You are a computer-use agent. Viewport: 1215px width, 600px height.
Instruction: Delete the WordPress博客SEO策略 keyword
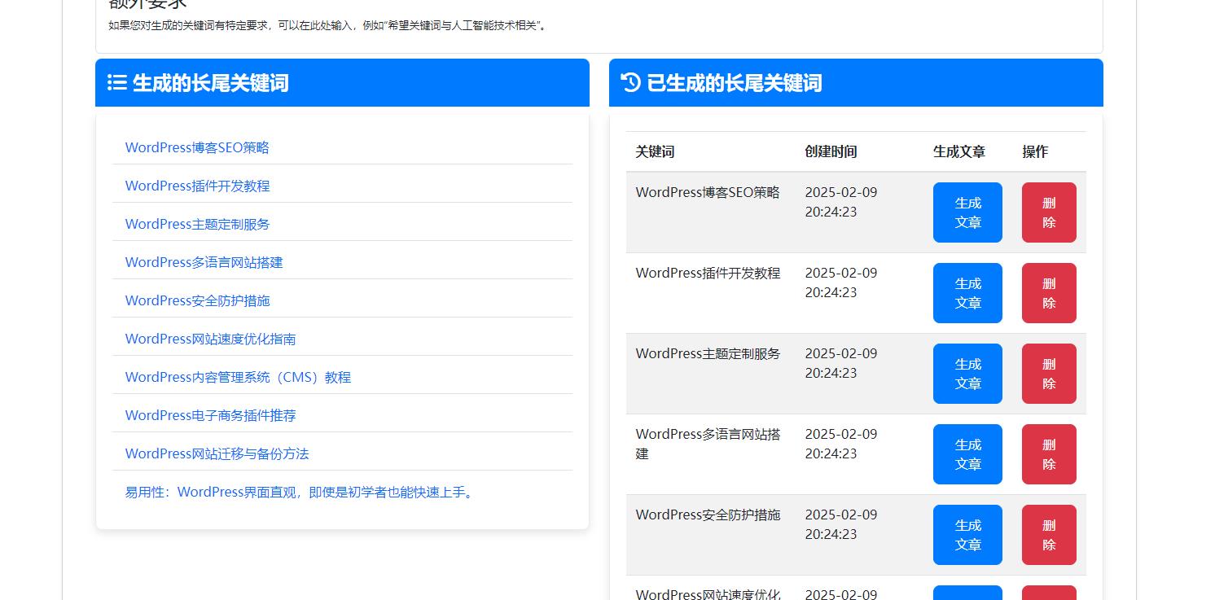point(1048,212)
